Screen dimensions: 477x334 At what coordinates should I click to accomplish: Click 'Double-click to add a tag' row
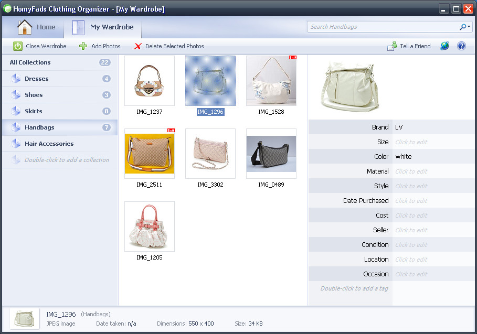click(354, 288)
